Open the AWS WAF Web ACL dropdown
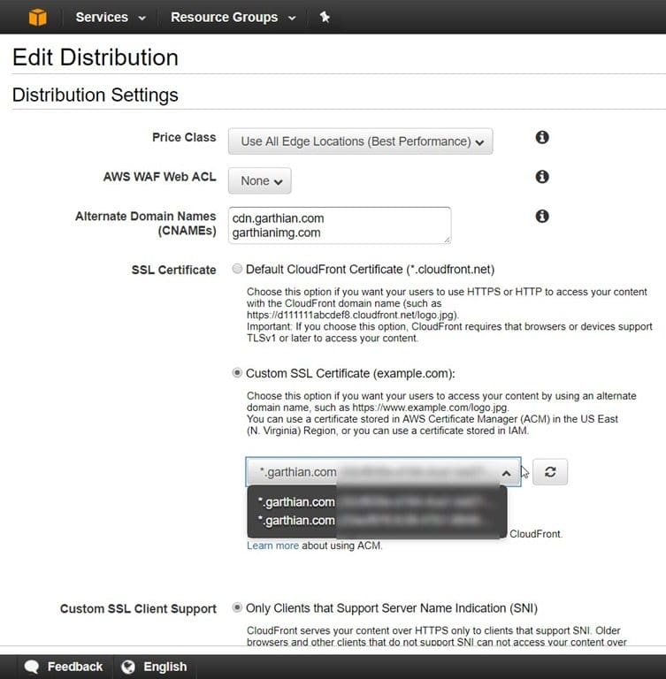666x679 pixels. 259,180
